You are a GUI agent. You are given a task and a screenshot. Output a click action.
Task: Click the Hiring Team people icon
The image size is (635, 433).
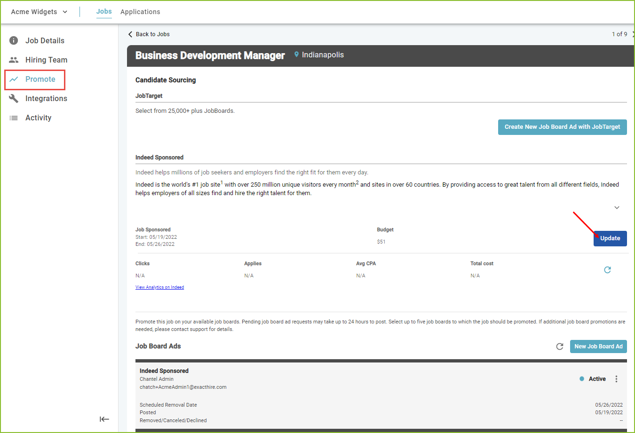coord(14,60)
